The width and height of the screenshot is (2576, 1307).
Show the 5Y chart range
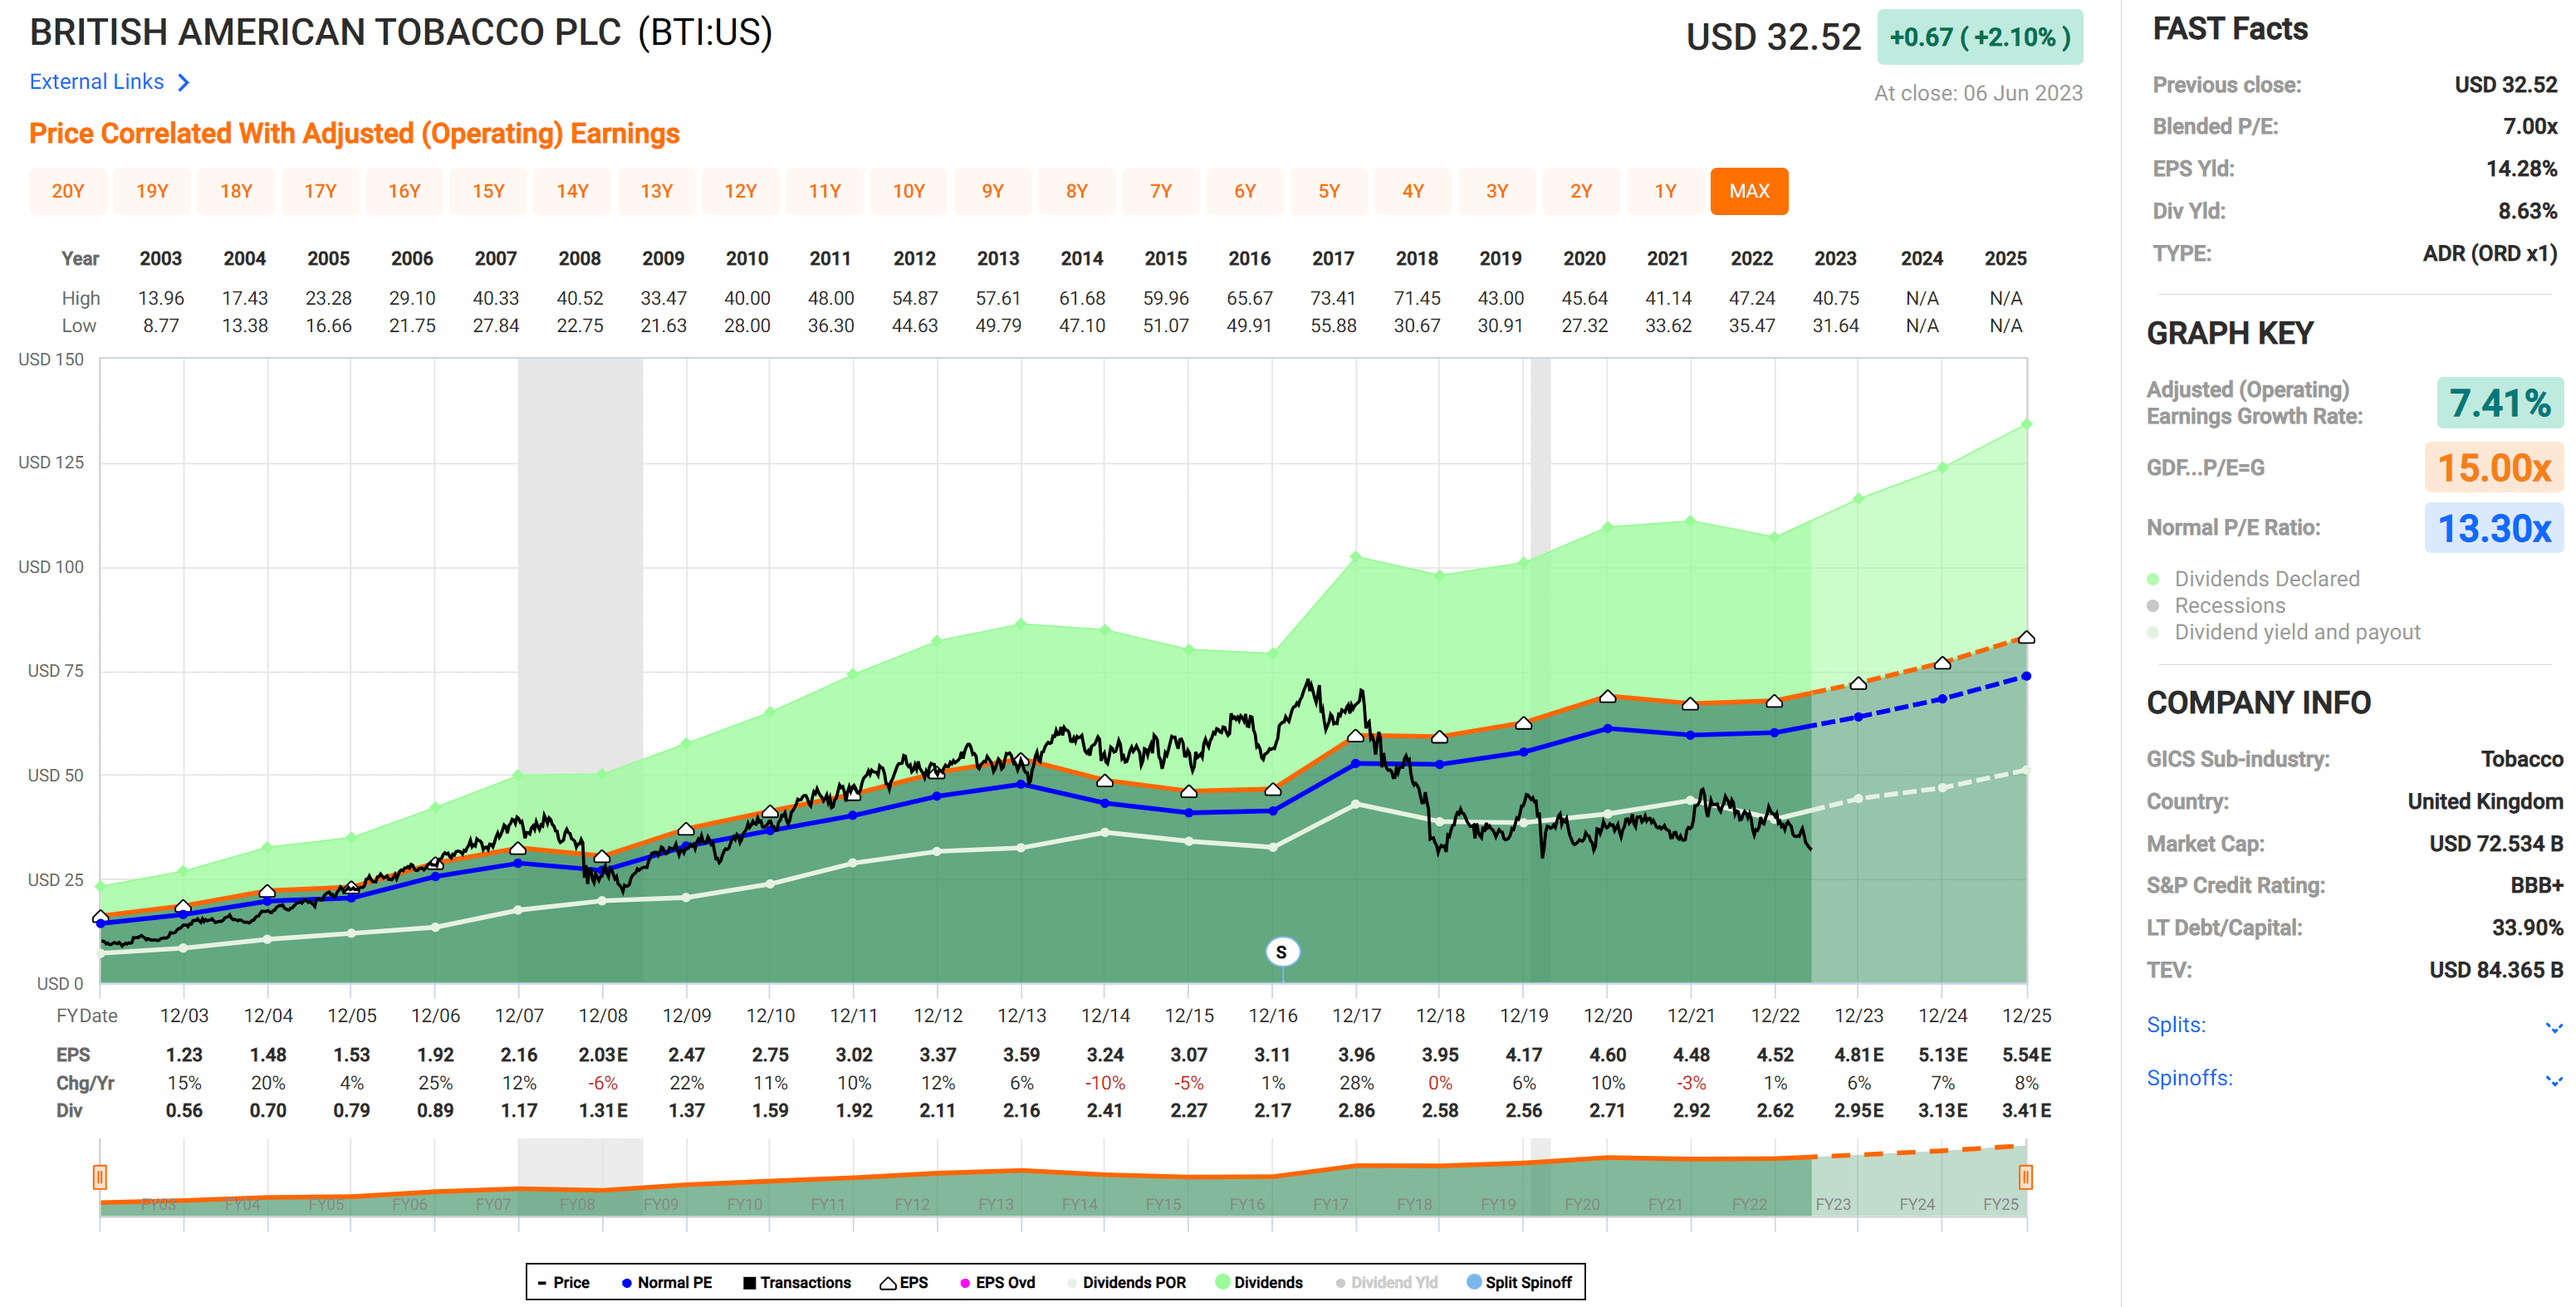point(1328,191)
